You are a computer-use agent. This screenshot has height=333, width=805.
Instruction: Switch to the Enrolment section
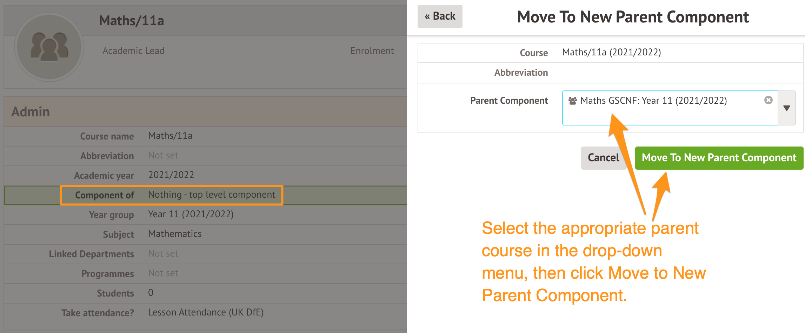pos(372,51)
